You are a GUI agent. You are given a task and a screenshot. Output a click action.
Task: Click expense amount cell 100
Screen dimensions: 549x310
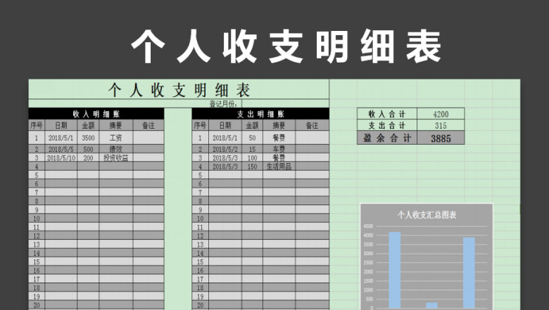click(x=252, y=157)
